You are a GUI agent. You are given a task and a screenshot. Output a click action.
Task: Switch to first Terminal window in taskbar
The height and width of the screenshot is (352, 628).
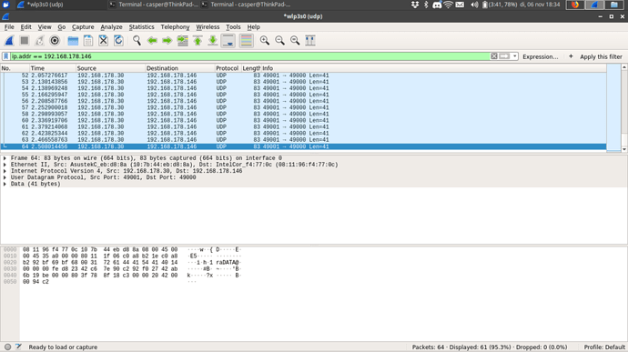(154, 5)
